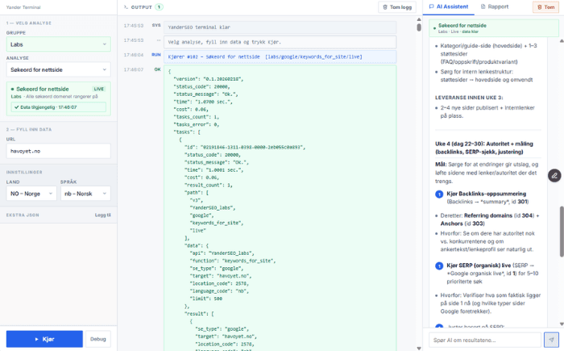Click the Spør AI om resultatene input field
Image resolution: width=564 pixels, height=351 pixels.
click(484, 340)
